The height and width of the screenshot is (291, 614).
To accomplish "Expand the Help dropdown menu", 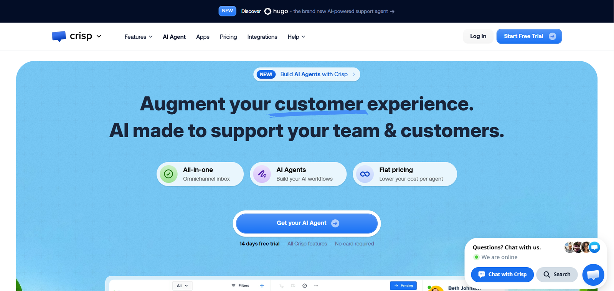I will pos(297,37).
